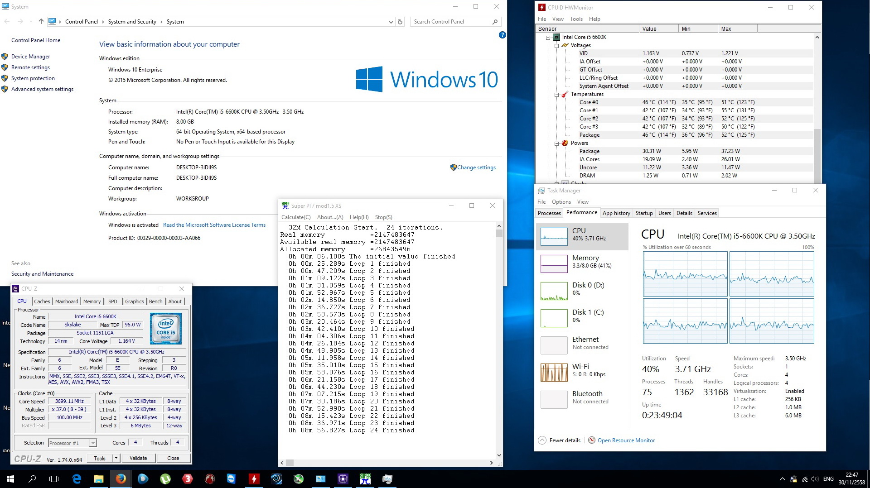Switch to Super PI via taskbar icon
The height and width of the screenshot is (488, 870).
(x=365, y=479)
